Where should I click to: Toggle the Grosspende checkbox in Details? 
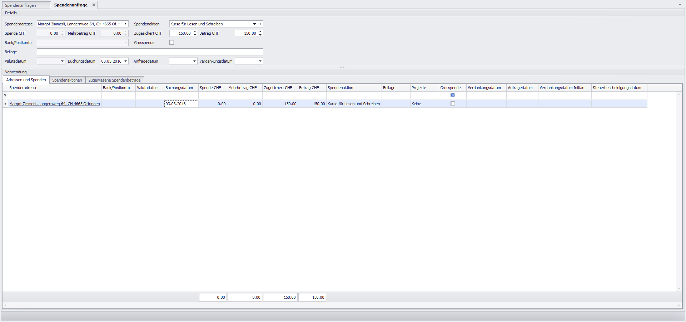171,43
